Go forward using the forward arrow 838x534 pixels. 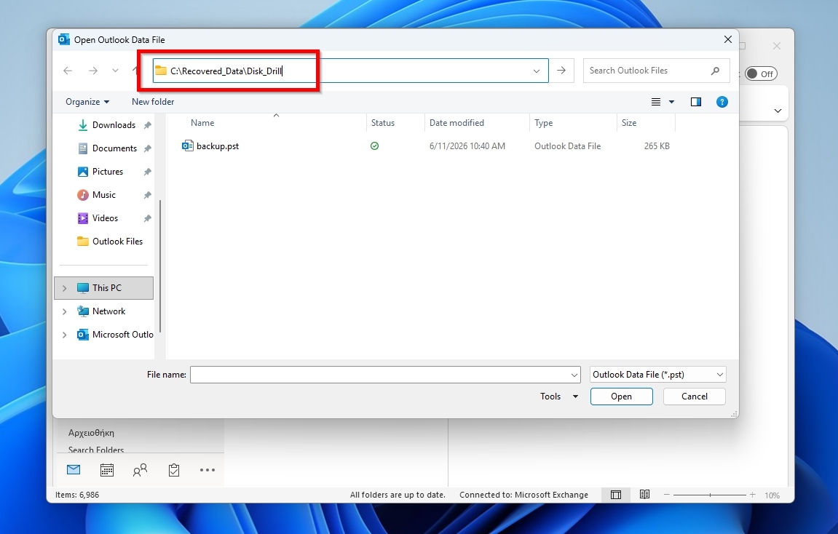tap(93, 71)
